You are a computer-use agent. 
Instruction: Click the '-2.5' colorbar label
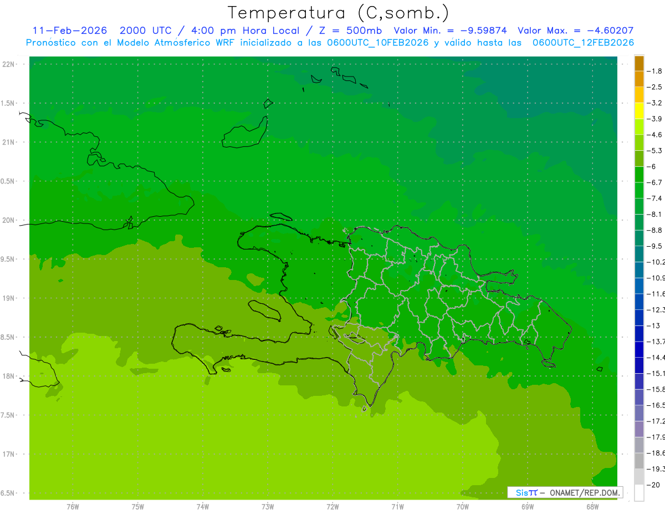pos(654,87)
